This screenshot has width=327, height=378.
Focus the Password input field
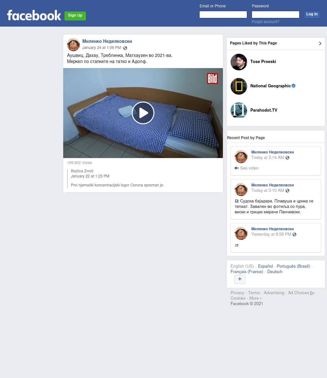coord(275,15)
